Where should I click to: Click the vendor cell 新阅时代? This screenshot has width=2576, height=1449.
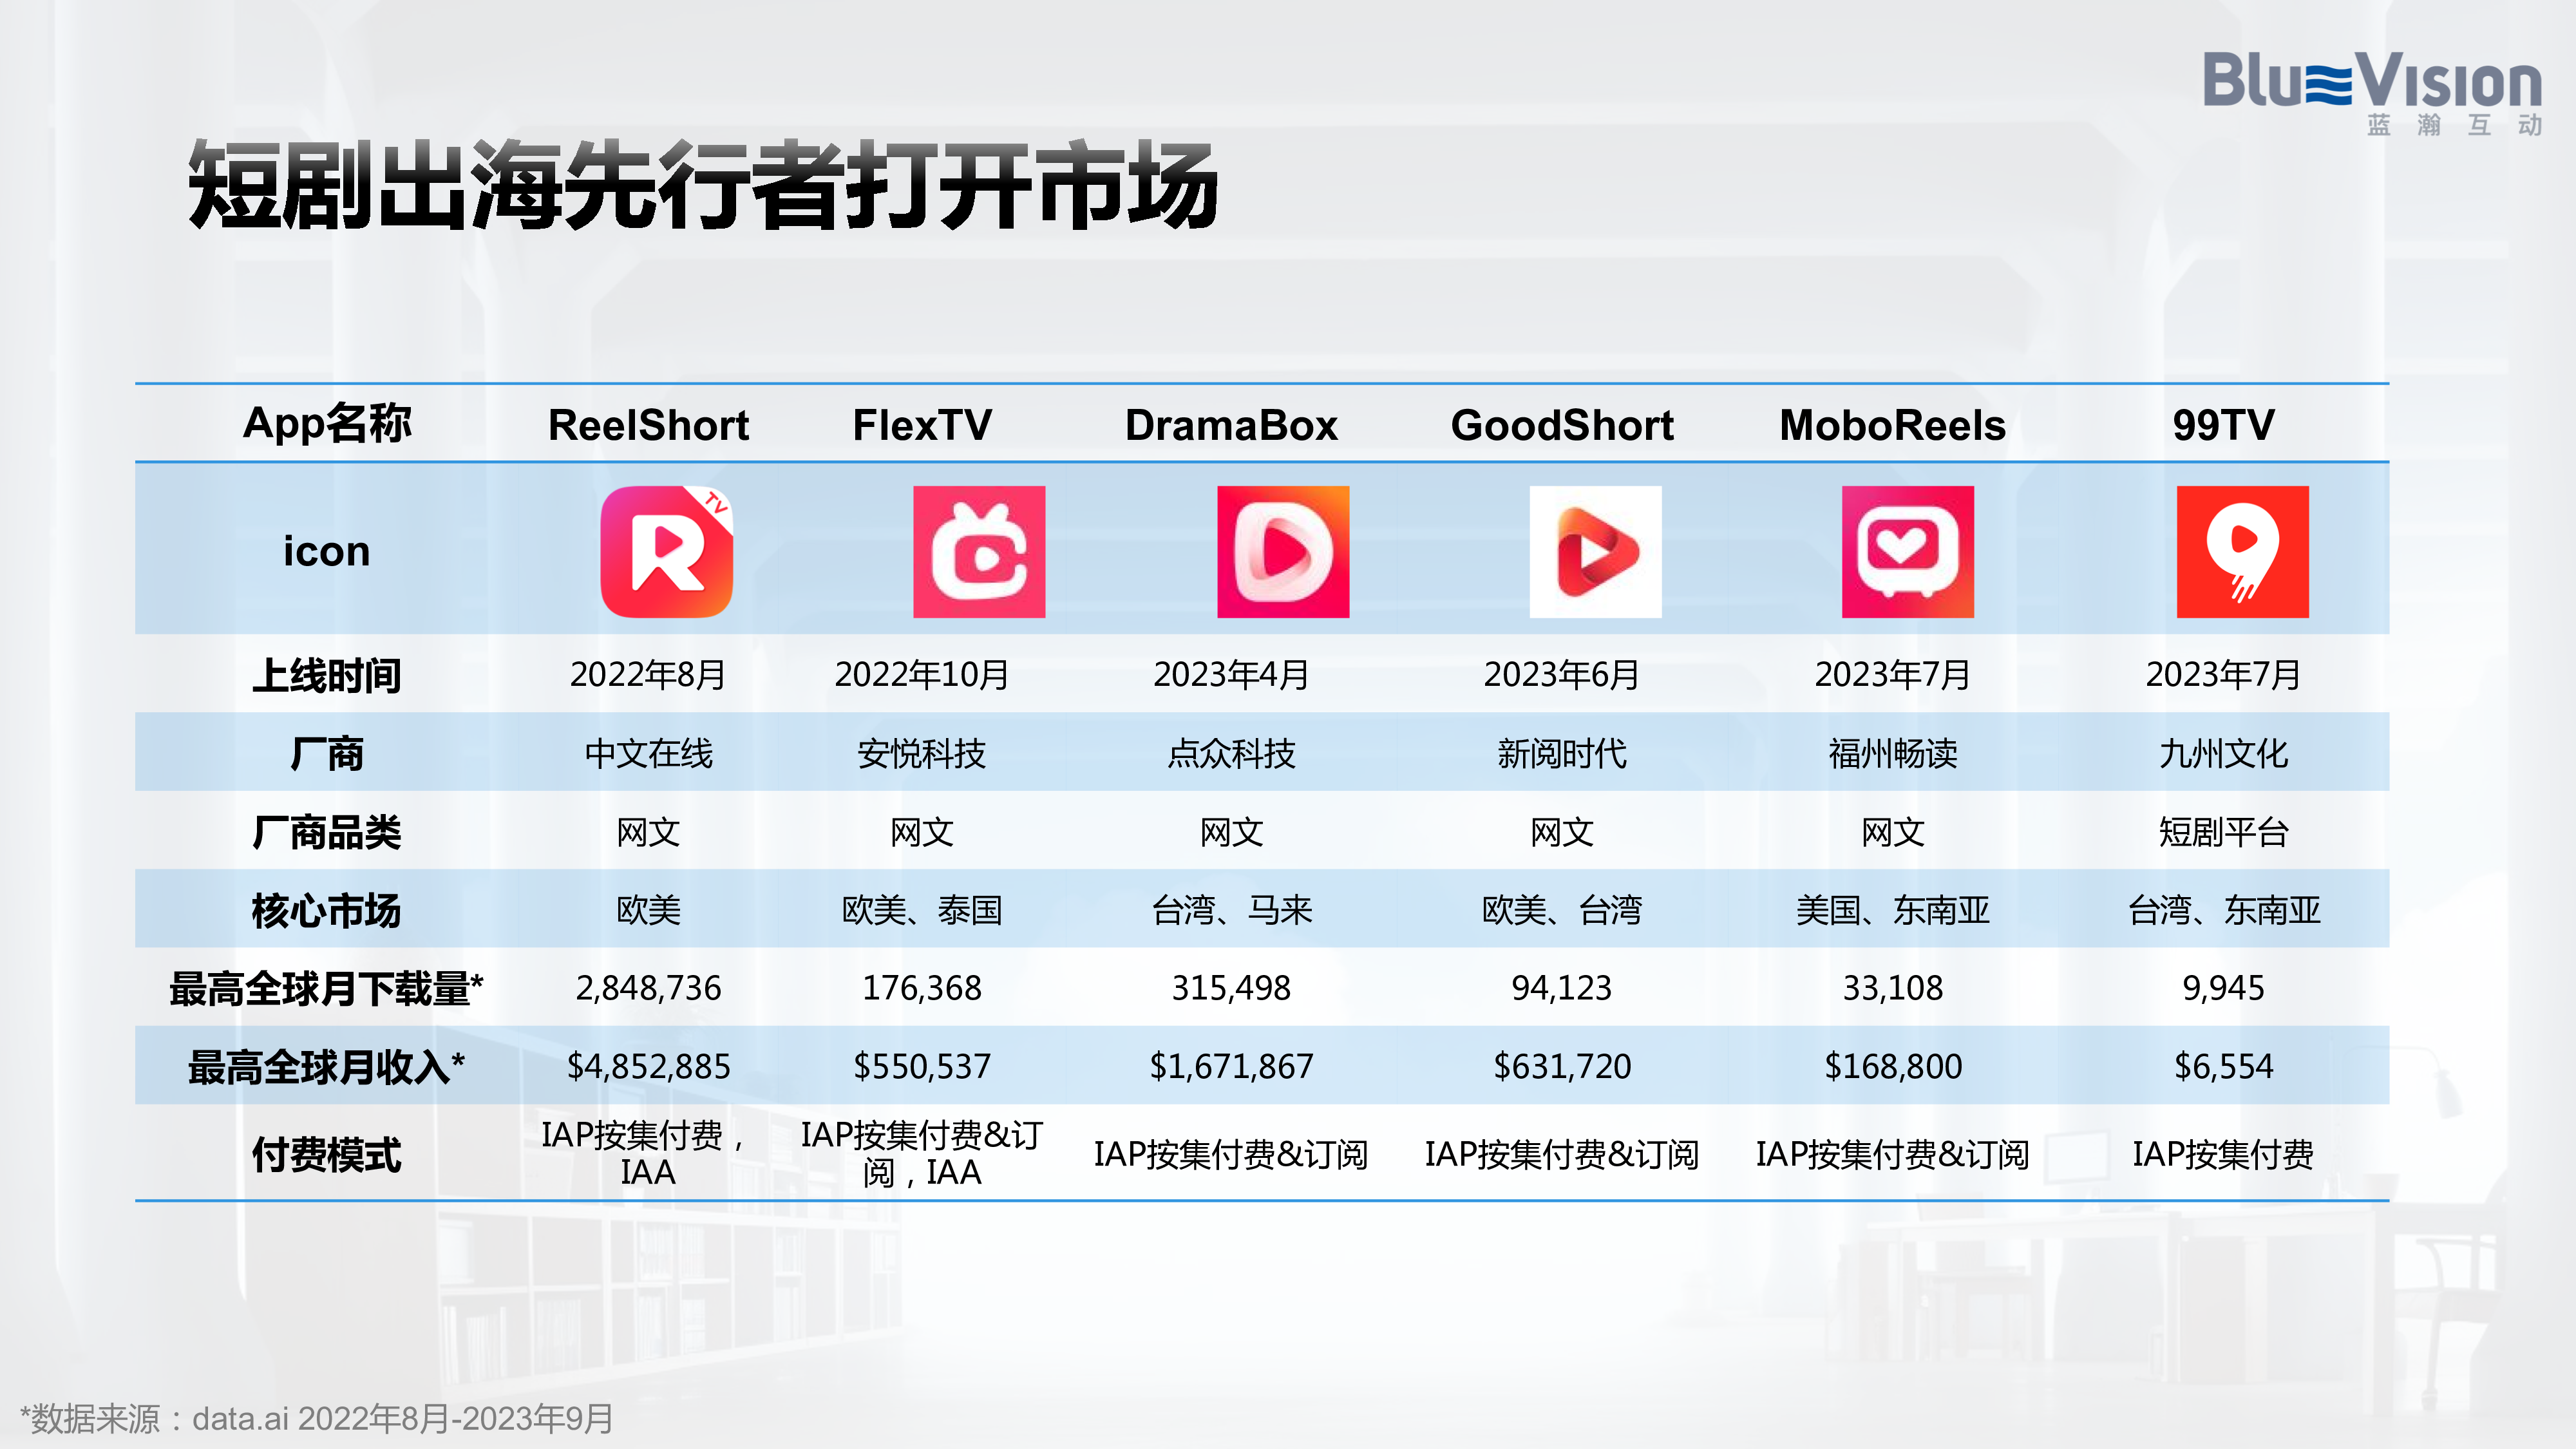pos(1562,753)
